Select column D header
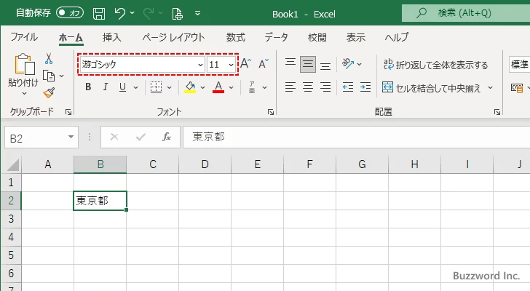Viewport: 530px width, 291px height. point(205,164)
